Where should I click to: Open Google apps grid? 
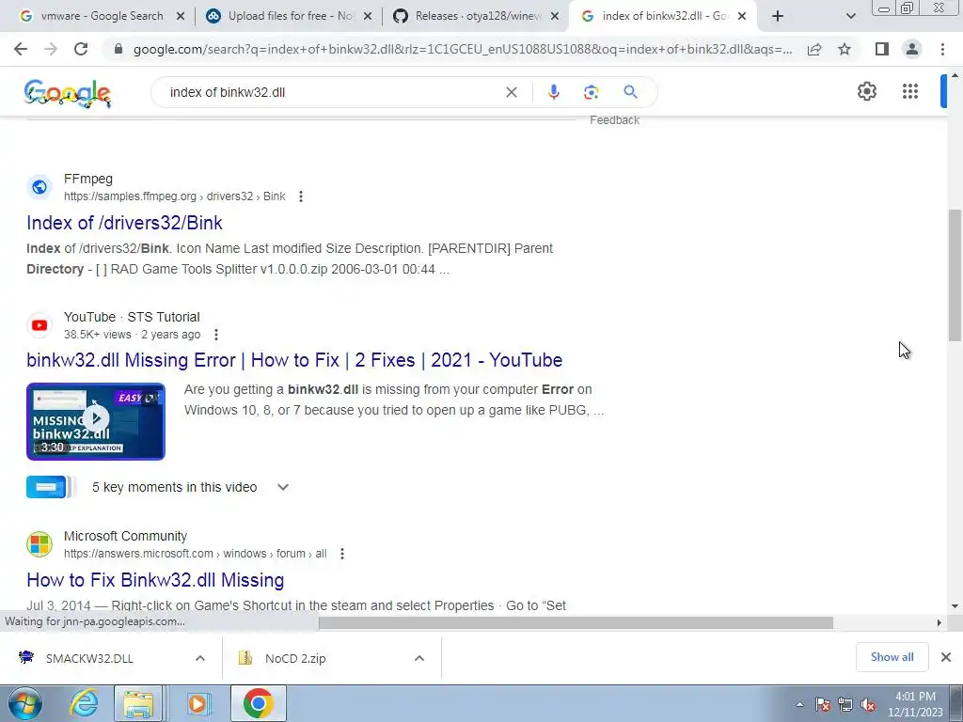[910, 91]
